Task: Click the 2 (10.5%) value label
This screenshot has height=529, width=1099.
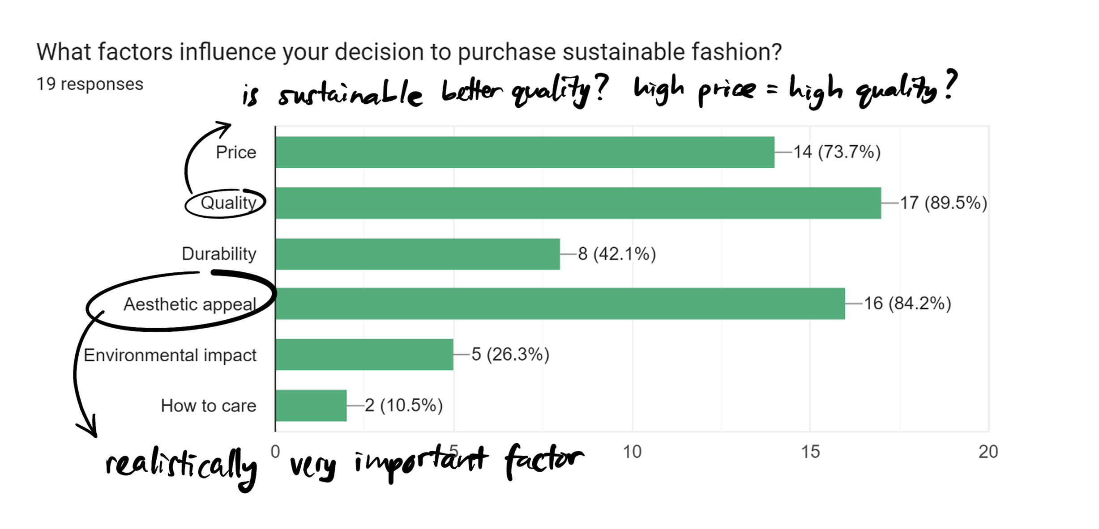Action: point(404,406)
